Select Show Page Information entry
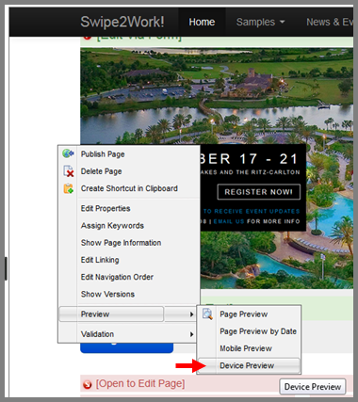This screenshot has width=358, height=402. [121, 243]
